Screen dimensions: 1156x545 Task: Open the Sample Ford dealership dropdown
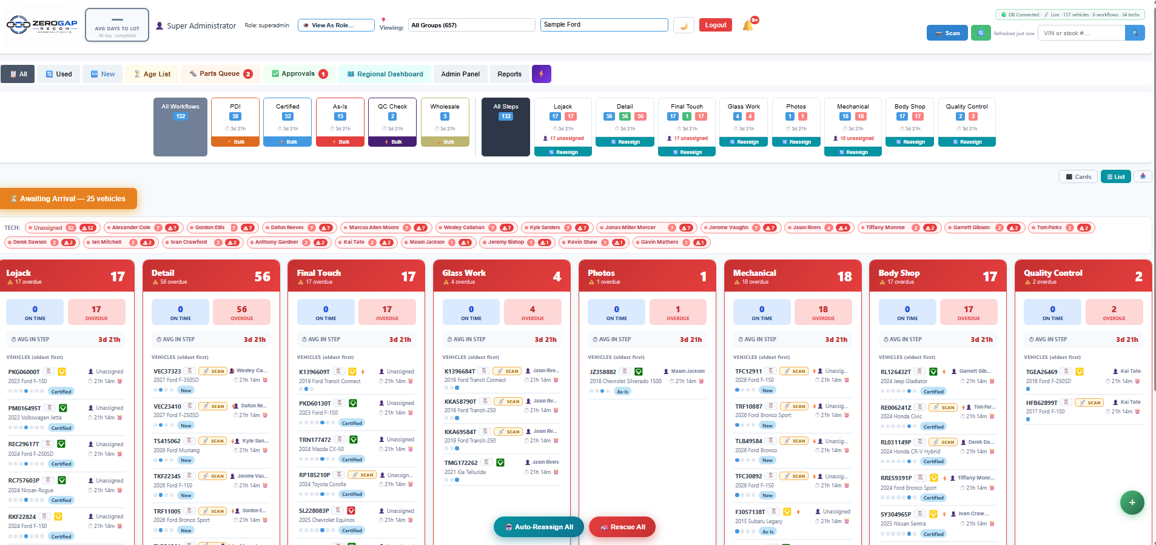point(604,24)
